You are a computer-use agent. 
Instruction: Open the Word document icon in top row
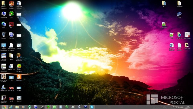coord(19,5)
